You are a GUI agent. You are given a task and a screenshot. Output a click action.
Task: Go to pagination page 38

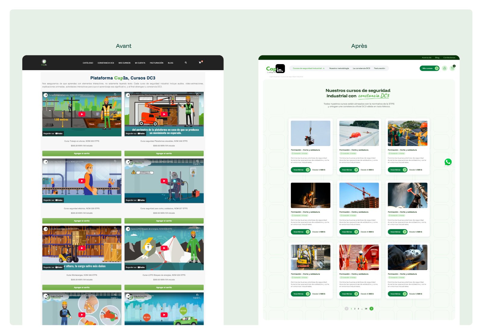tap(366, 309)
